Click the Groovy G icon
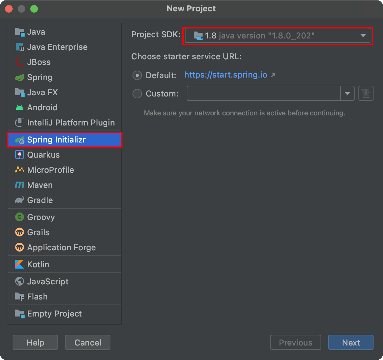 coord(20,217)
